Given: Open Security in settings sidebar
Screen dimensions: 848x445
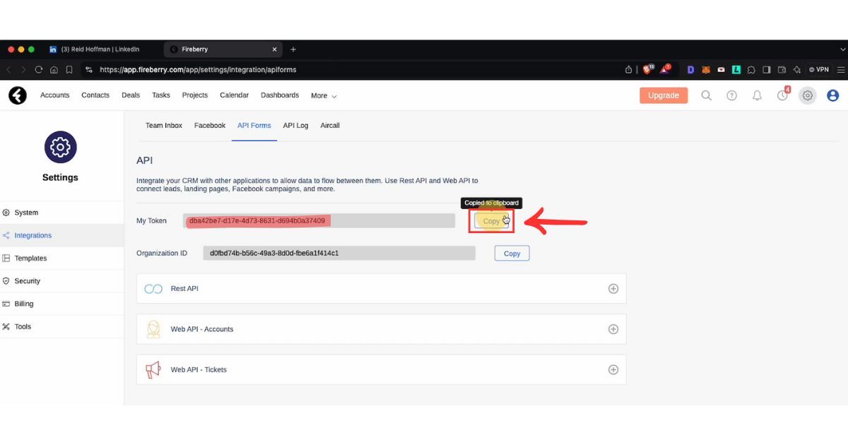Looking at the screenshot, I should click(61, 281).
